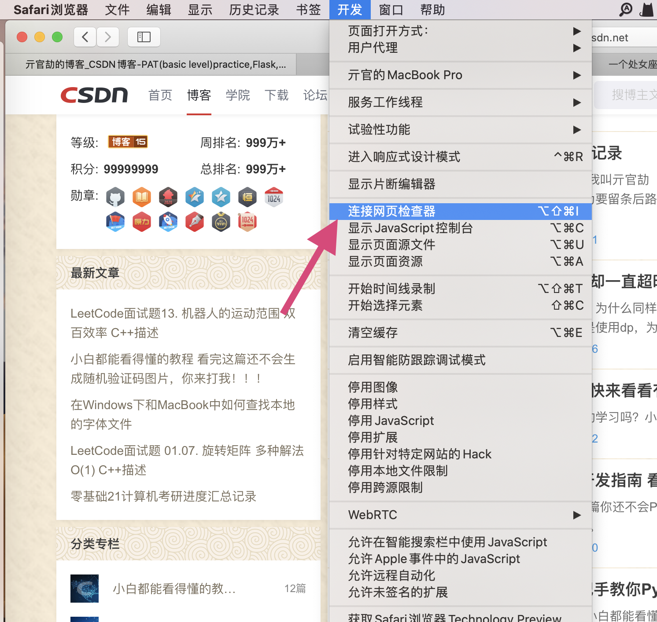This screenshot has width=657, height=622.
Task: Select 进入响应式设计模式 menu item
Action: (x=460, y=157)
